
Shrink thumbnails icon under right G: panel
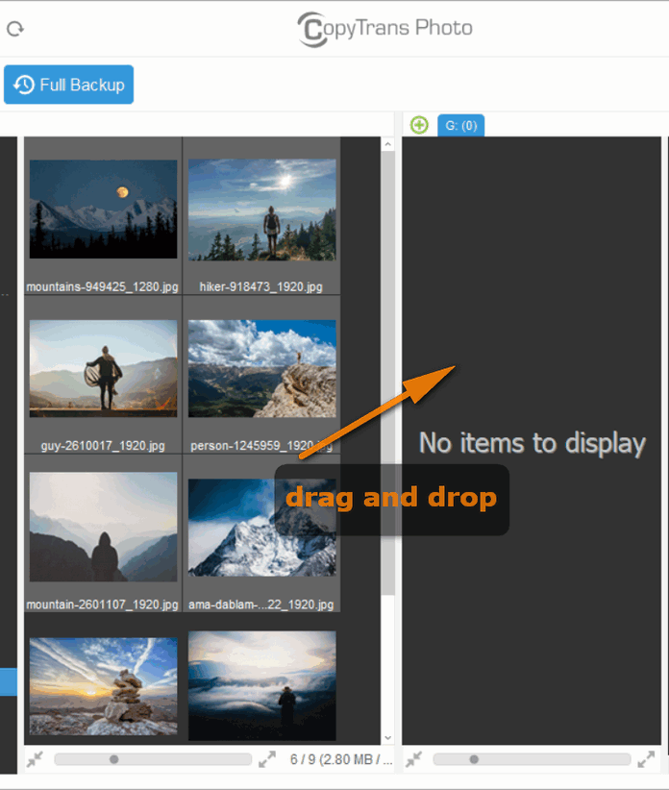[413, 759]
